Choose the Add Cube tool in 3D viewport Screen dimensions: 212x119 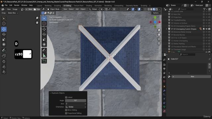44,61
